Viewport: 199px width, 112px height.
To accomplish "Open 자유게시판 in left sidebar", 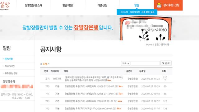I will coord(10,66).
